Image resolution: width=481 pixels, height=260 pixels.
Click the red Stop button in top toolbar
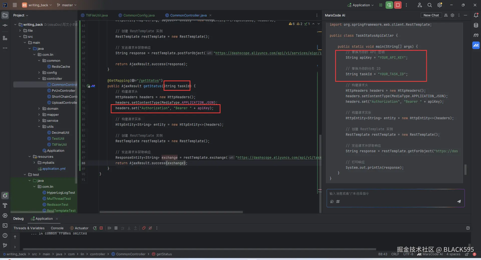pyautogui.click(x=398, y=5)
